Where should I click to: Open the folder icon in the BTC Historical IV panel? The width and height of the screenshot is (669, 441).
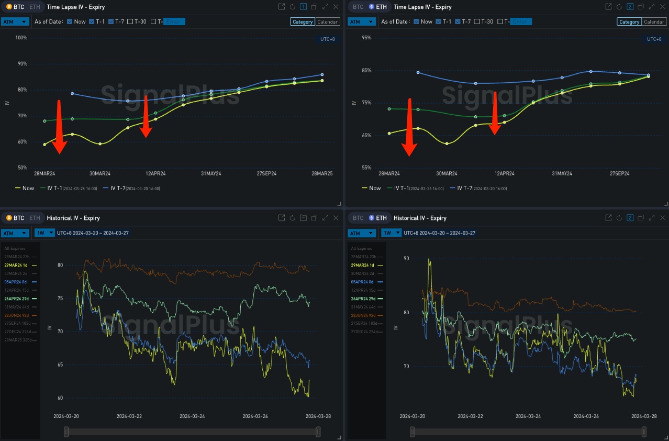[303, 218]
